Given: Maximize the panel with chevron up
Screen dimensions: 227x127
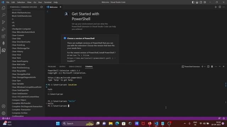Looking at the screenshot, I should pyautogui.click(x=220, y=67).
